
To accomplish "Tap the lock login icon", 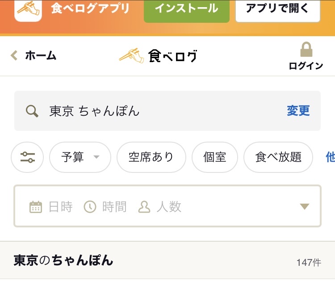I will [x=306, y=49].
